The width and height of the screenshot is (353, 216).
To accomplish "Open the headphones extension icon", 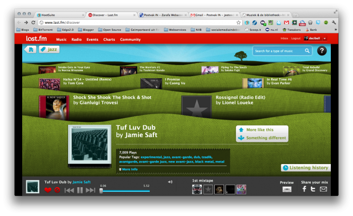I will coord(310,23).
